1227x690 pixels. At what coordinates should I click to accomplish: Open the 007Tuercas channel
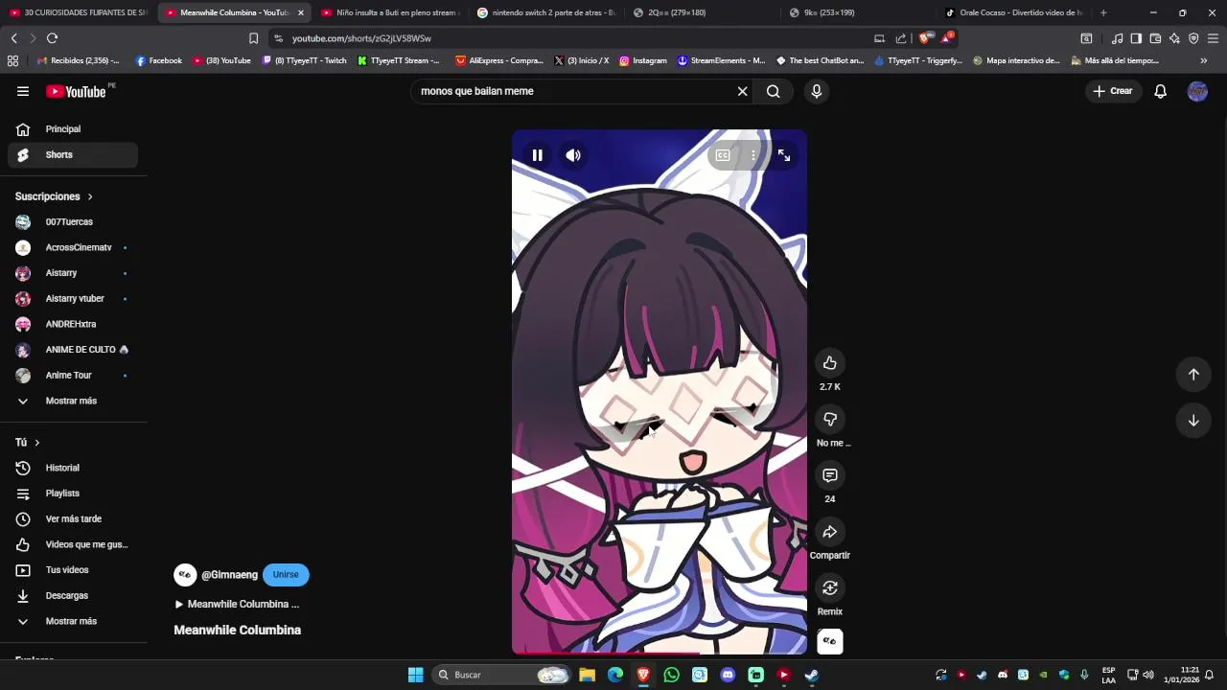pos(73,222)
